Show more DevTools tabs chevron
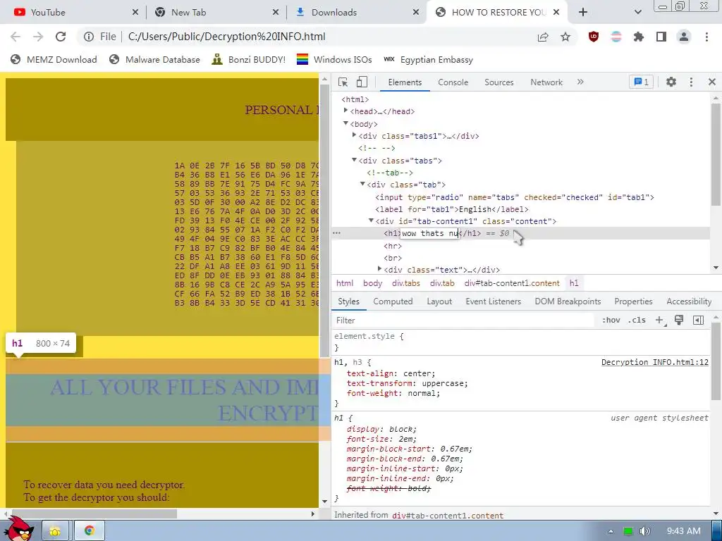The image size is (722, 541). (580, 82)
